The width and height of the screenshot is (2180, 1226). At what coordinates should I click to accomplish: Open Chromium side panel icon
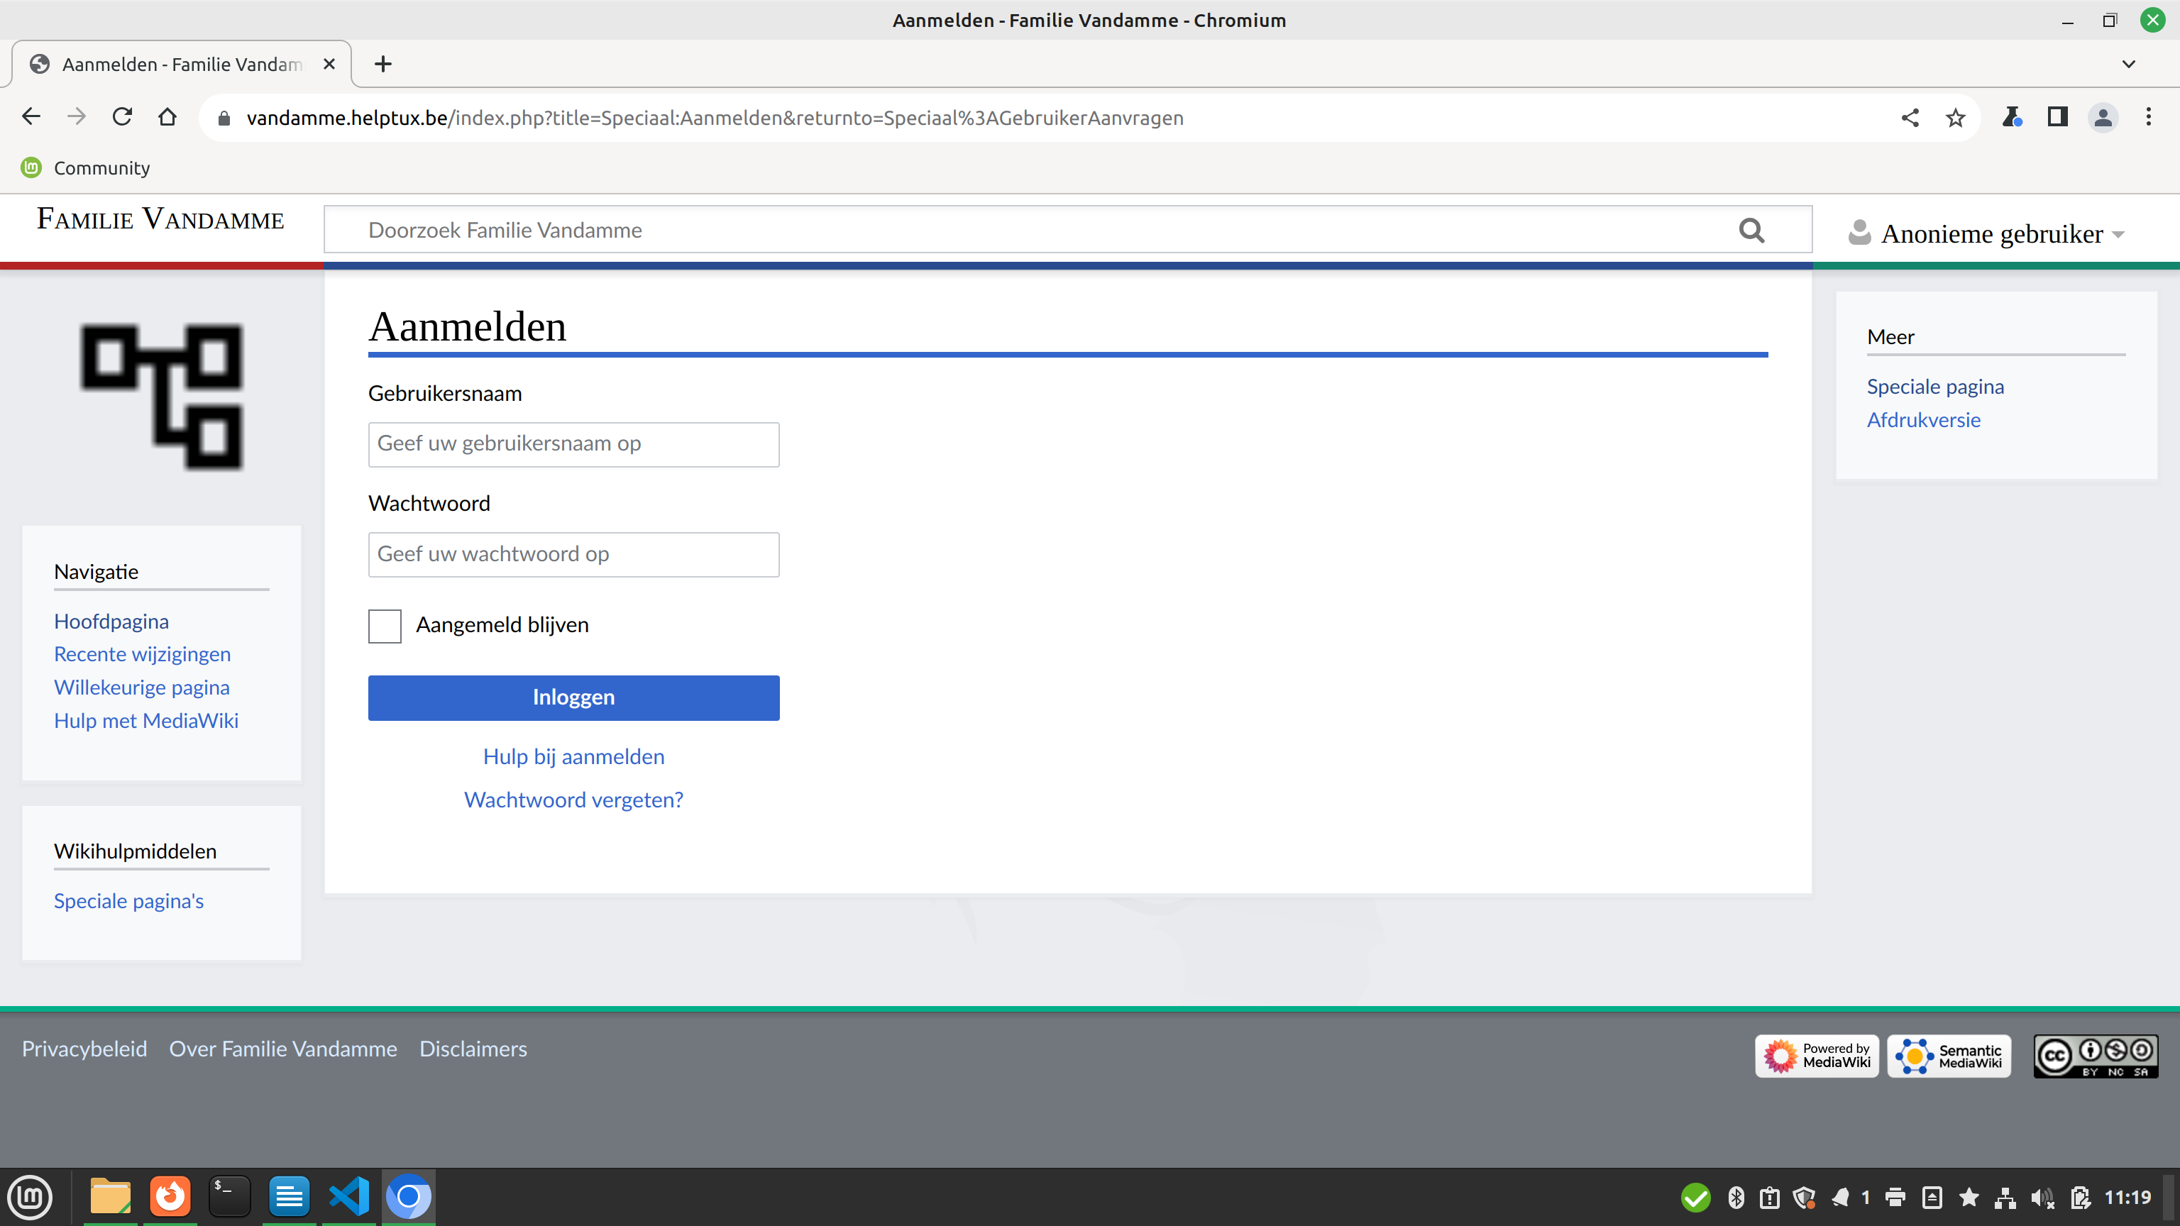click(x=2057, y=118)
